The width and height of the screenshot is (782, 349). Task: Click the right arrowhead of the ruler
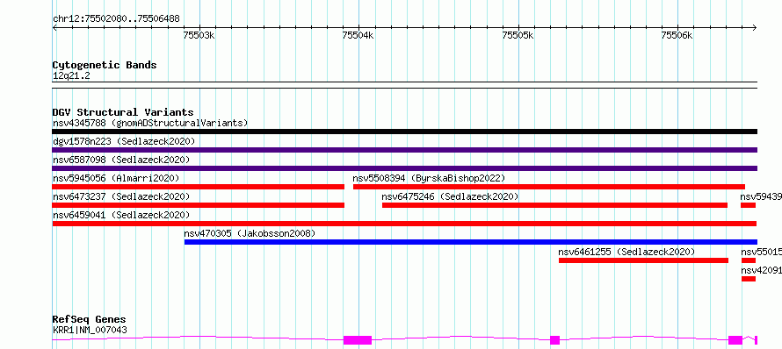tap(755, 28)
